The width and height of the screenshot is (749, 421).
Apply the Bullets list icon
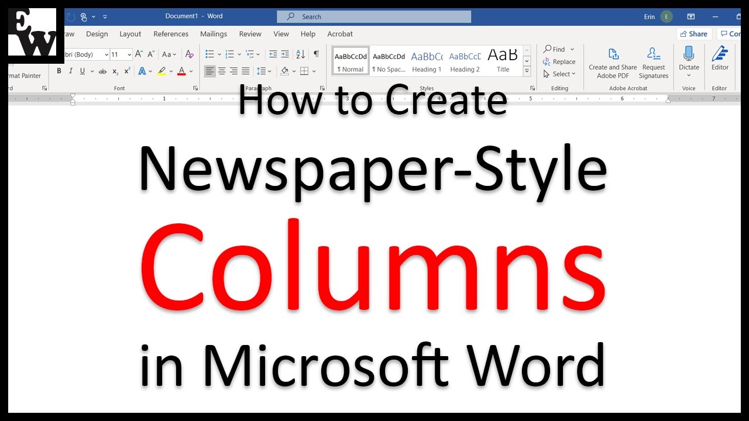pyautogui.click(x=209, y=54)
